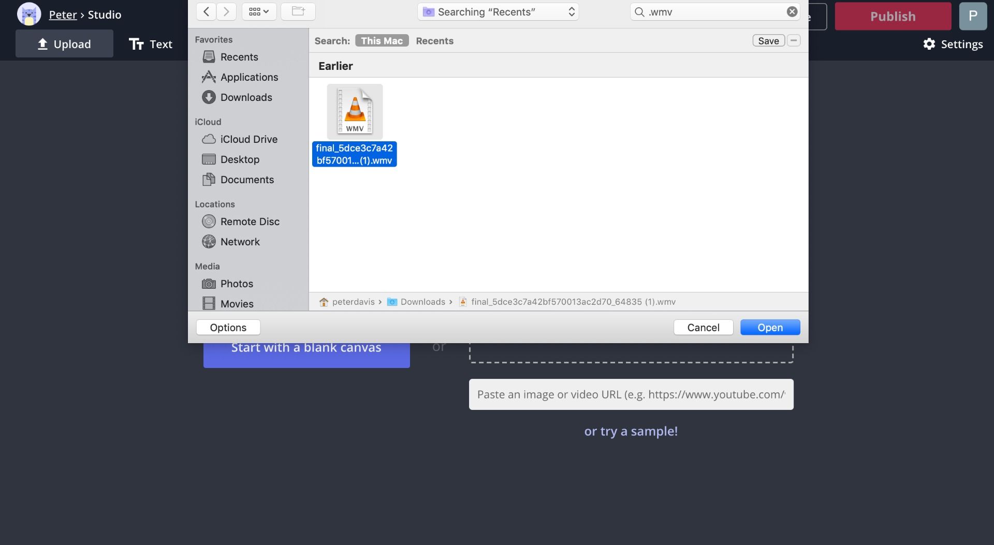Open the selected file
994x545 pixels.
coord(770,328)
